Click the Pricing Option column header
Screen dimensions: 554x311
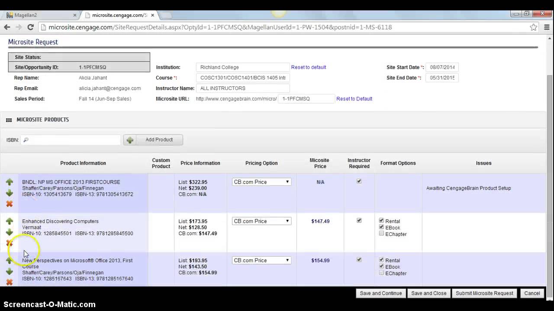click(x=261, y=163)
